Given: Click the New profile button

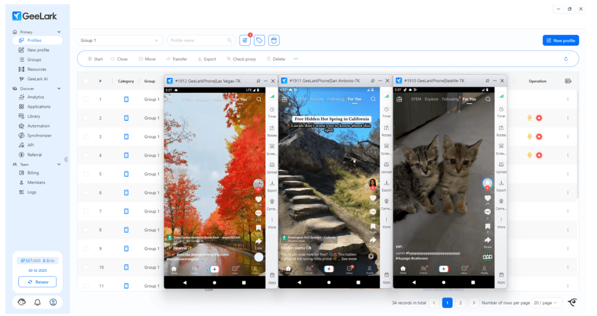Looking at the screenshot, I should (561, 41).
